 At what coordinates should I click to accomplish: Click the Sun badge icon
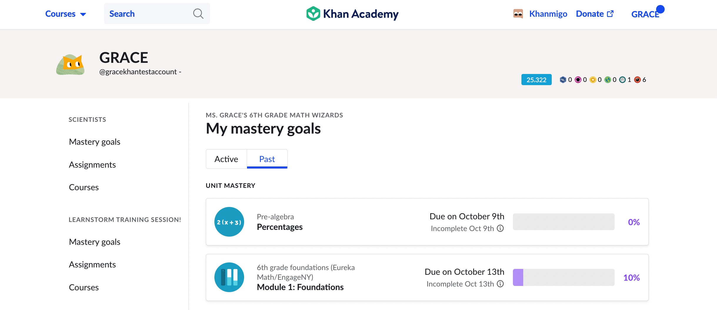593,79
